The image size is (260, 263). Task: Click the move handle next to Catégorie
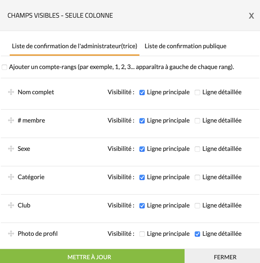[x=11, y=177]
